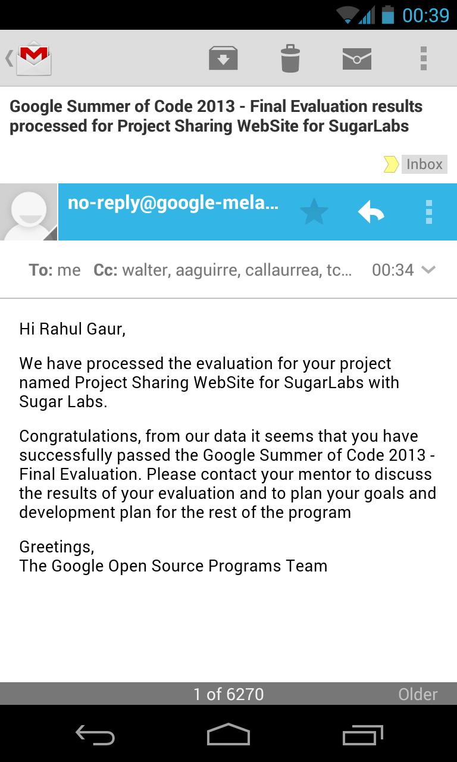Open the top toolbar overflow menu

tap(423, 58)
